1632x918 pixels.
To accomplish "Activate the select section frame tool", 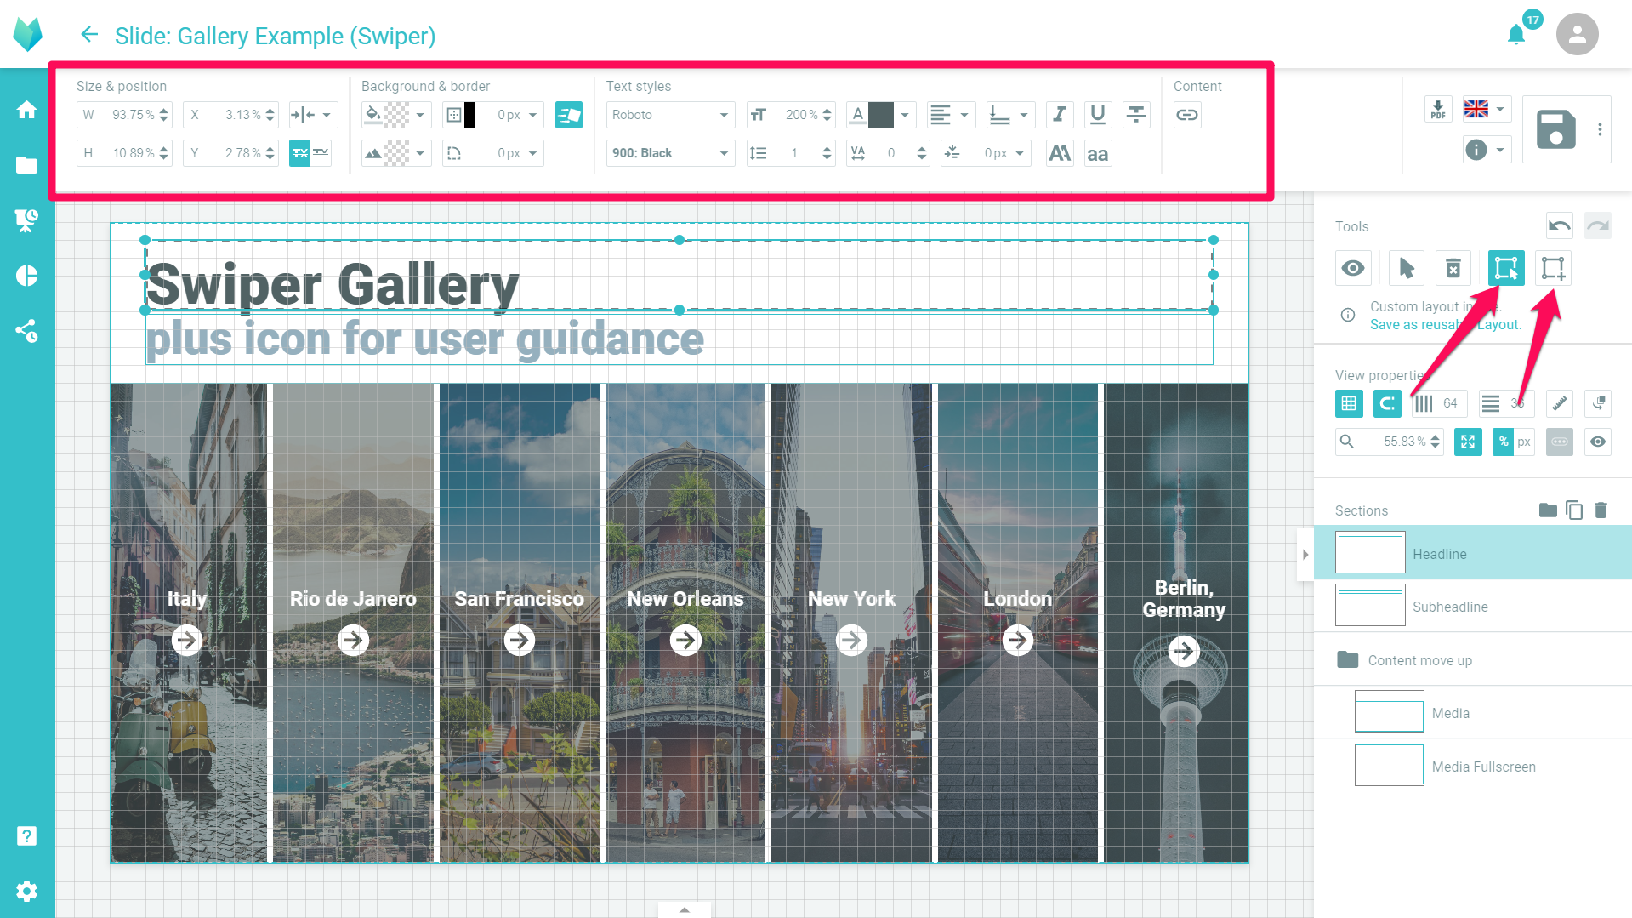I will coord(1506,269).
